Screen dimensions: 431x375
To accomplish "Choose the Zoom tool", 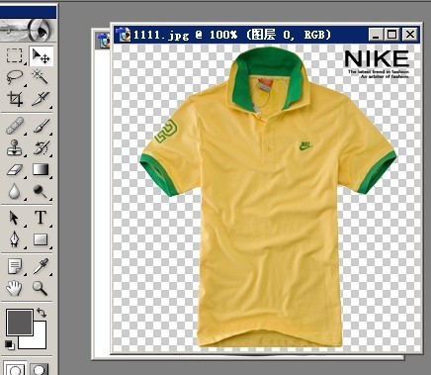I will pos(41,288).
